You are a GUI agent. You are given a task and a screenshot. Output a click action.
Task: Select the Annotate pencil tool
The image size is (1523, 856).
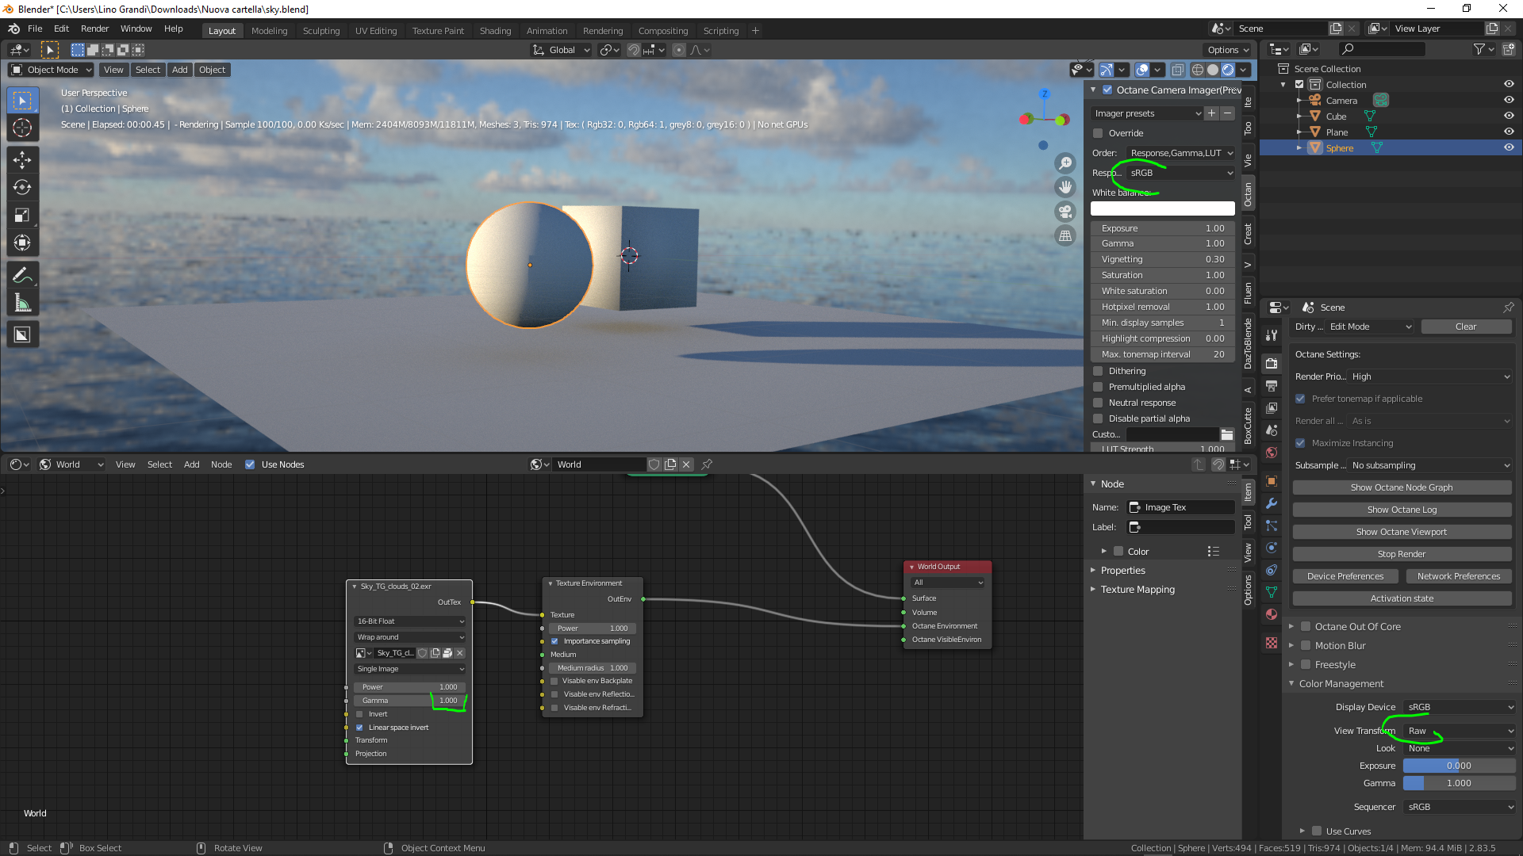click(x=22, y=275)
